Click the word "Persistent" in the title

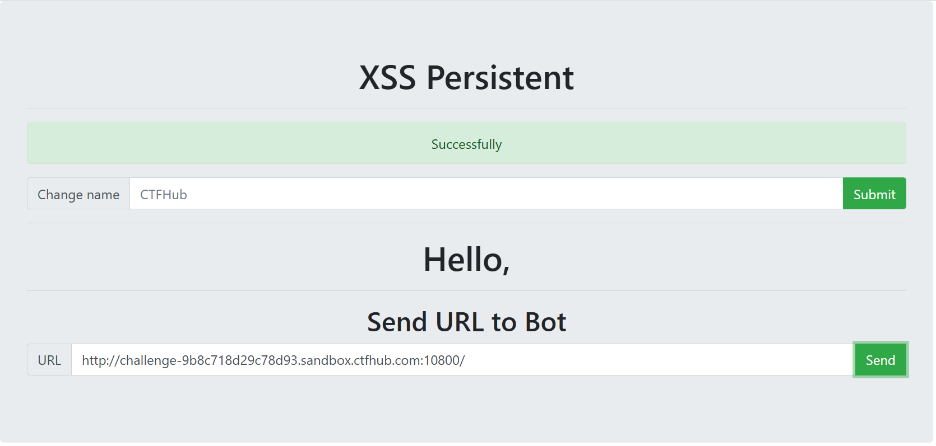coord(500,77)
